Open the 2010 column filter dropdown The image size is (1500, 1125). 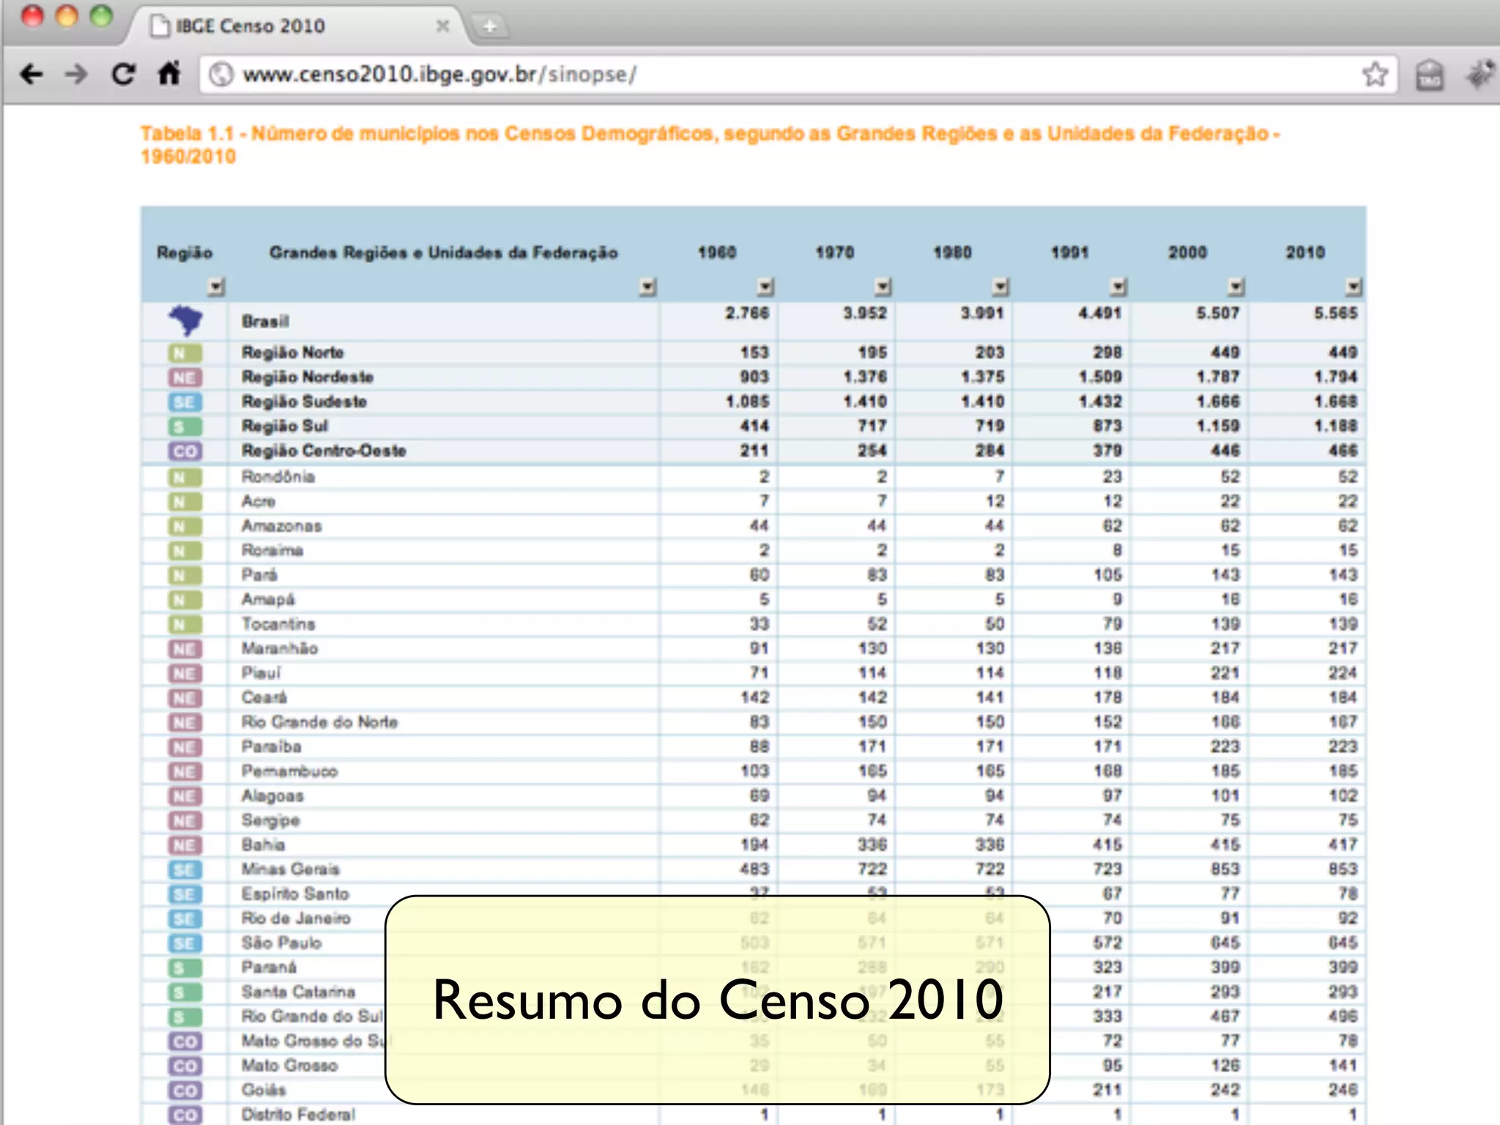(x=1354, y=286)
